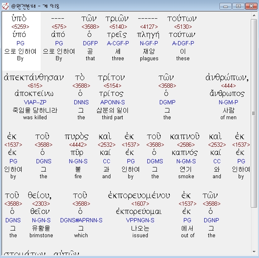The height and width of the screenshot is (258, 259).
Task: Click Strong's number <1607>
Action: pos(140,204)
